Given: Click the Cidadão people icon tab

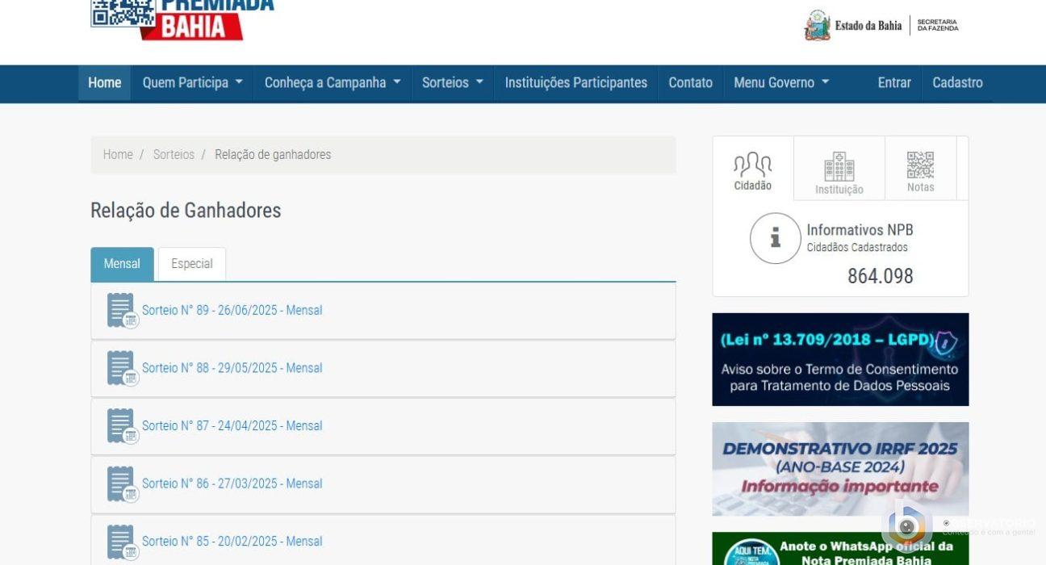Looking at the screenshot, I should click(752, 170).
